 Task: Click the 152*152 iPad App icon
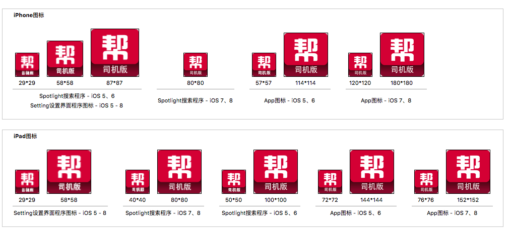pyautogui.click(x=468, y=172)
